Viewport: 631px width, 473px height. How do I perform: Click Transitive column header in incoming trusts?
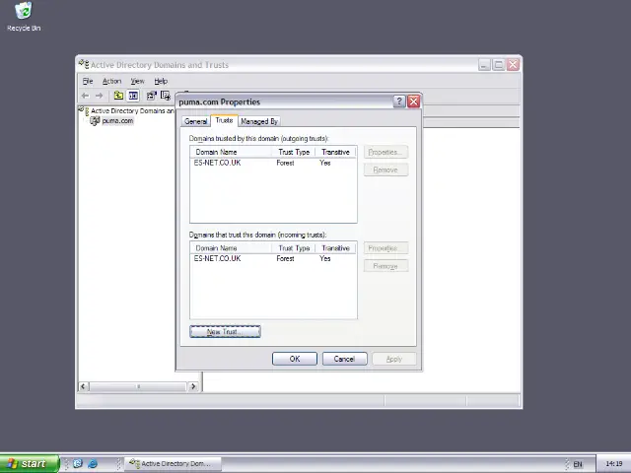[335, 248]
